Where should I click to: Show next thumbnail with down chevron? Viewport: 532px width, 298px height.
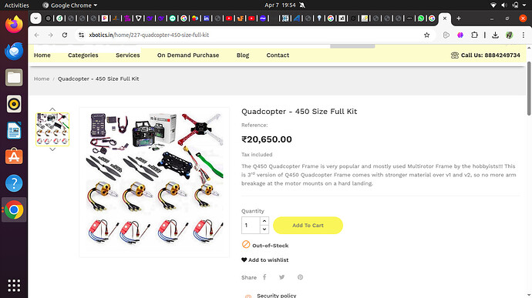52,149
